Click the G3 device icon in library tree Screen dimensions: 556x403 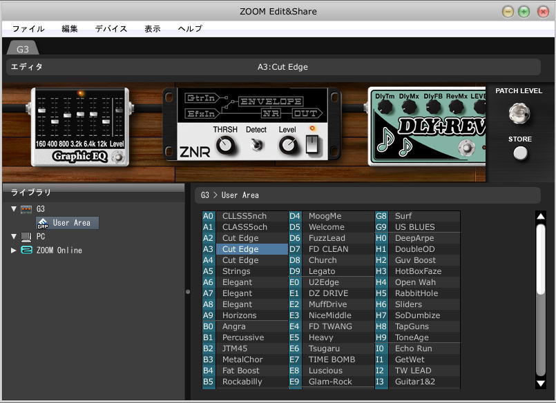click(26, 209)
